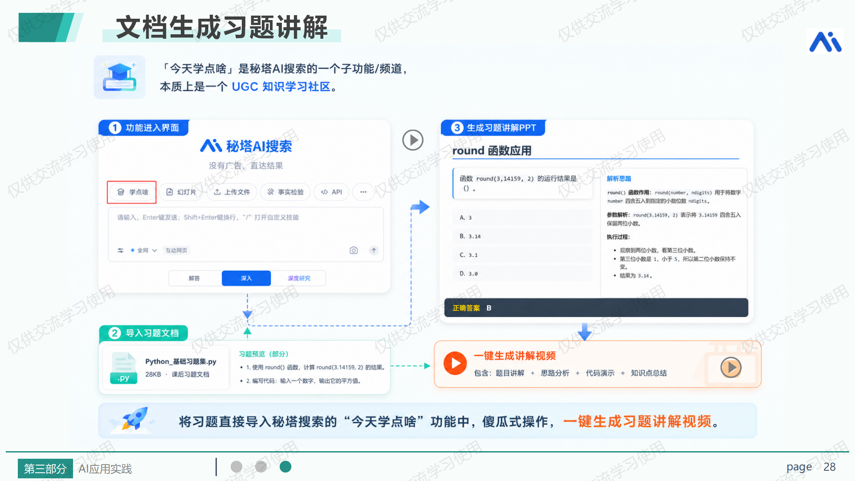
Task: Choose answer option B. 3.14
Action: pyautogui.click(x=522, y=236)
